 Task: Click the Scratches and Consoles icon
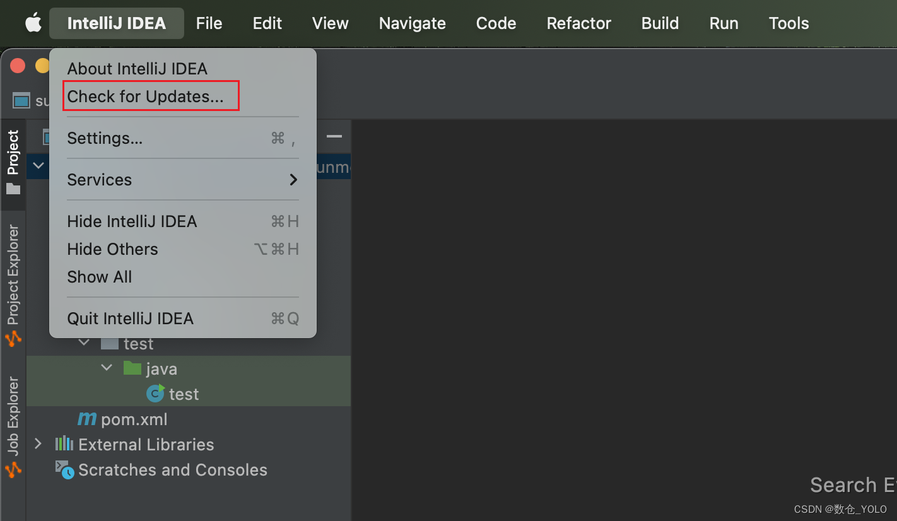point(64,469)
